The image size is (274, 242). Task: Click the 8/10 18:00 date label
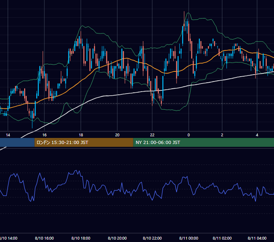(x=81, y=238)
